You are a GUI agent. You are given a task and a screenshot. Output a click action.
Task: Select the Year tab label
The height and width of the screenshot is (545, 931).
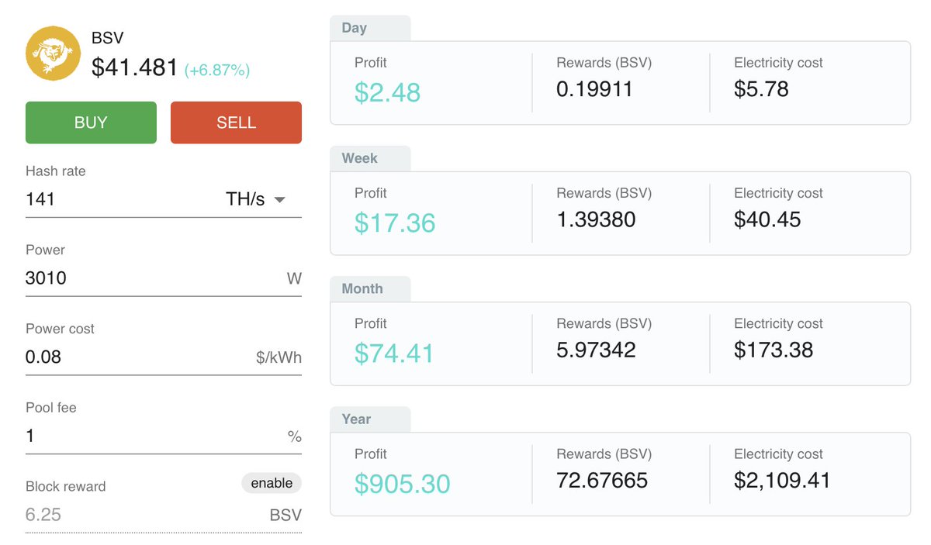[x=370, y=419]
